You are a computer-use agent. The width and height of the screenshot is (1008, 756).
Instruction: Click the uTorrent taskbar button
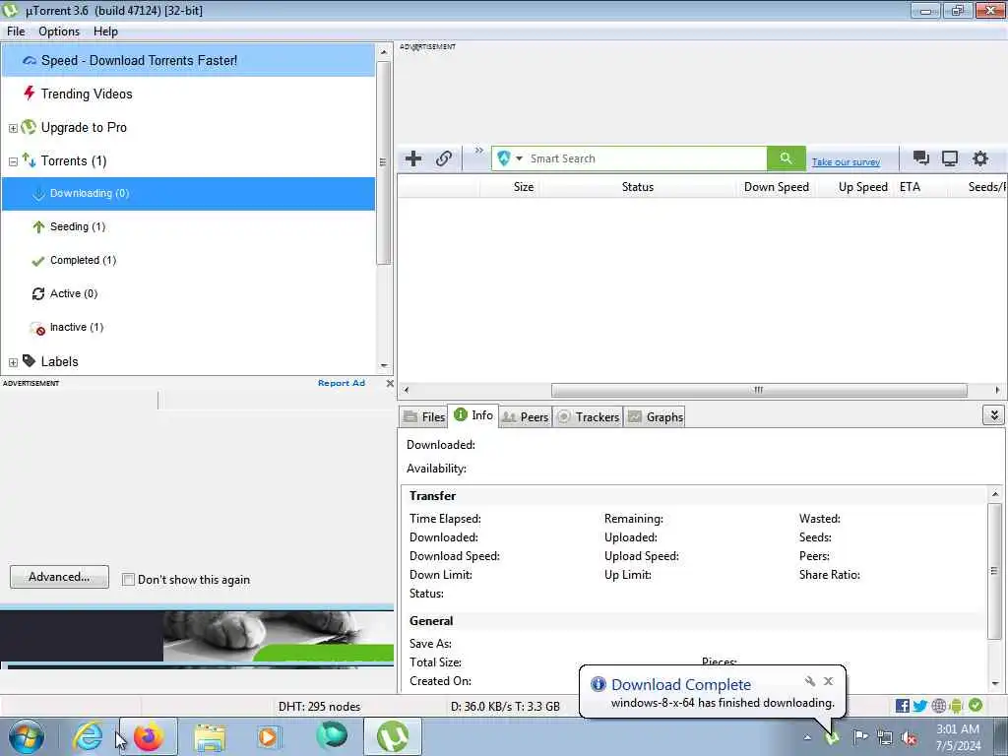click(393, 736)
